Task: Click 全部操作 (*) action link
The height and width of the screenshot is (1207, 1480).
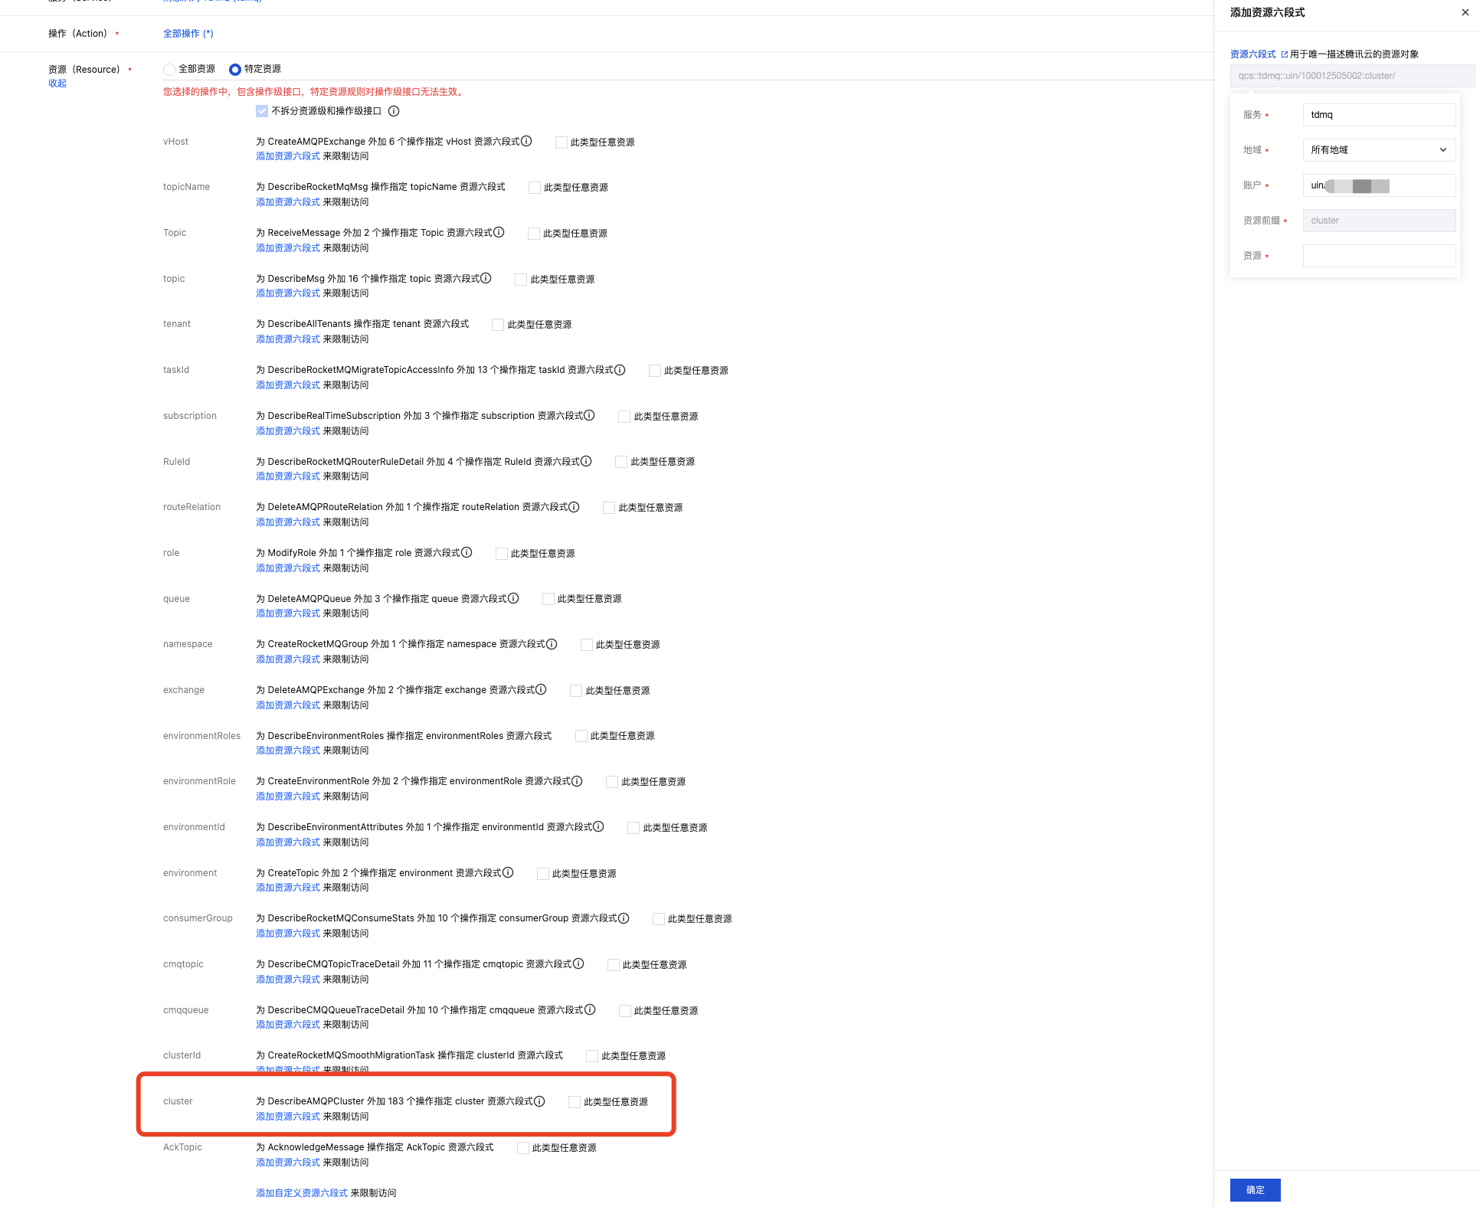Action: coord(188,34)
